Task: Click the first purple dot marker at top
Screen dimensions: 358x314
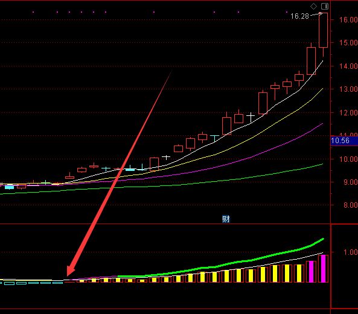Action: pos(33,12)
